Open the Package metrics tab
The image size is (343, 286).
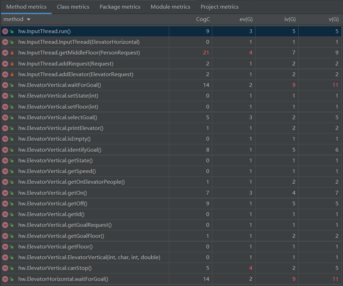point(120,7)
